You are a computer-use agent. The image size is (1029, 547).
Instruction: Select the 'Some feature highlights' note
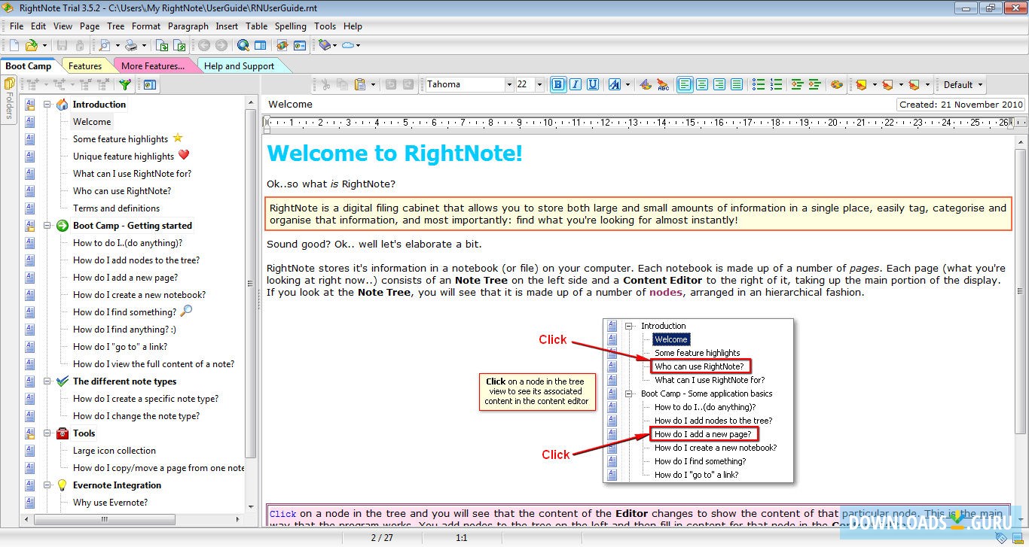point(121,139)
